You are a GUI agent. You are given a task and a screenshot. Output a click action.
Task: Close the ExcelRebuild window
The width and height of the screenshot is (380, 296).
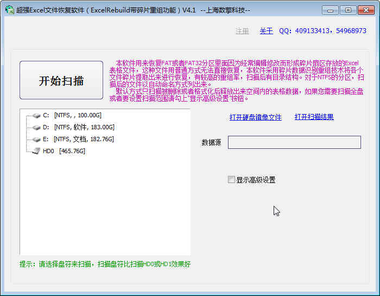click(366, 10)
